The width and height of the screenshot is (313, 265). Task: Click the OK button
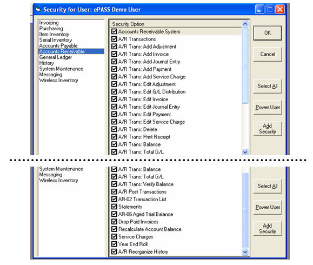click(x=268, y=33)
